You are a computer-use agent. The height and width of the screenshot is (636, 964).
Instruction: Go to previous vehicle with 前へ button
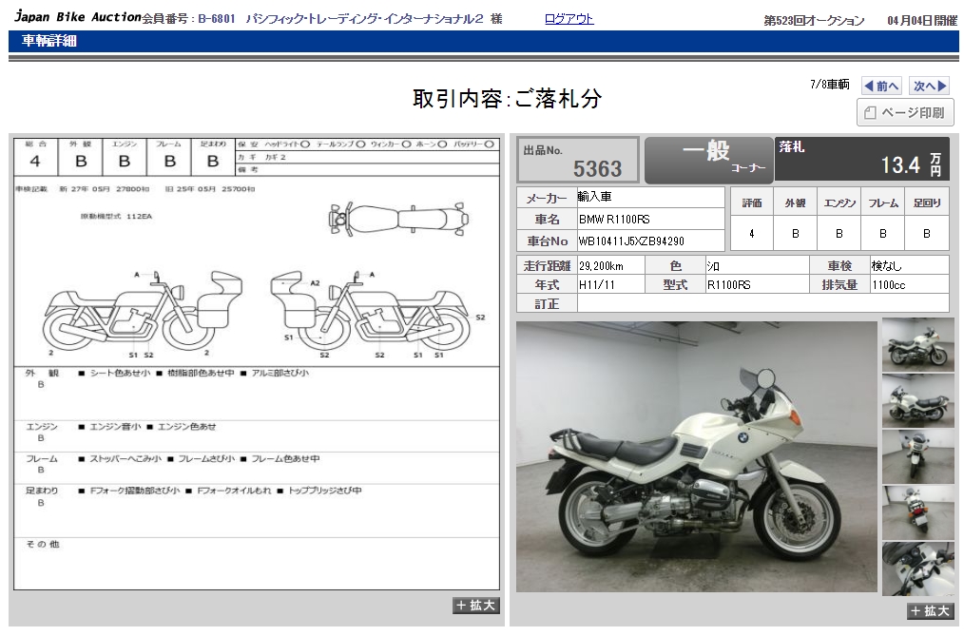tap(881, 86)
